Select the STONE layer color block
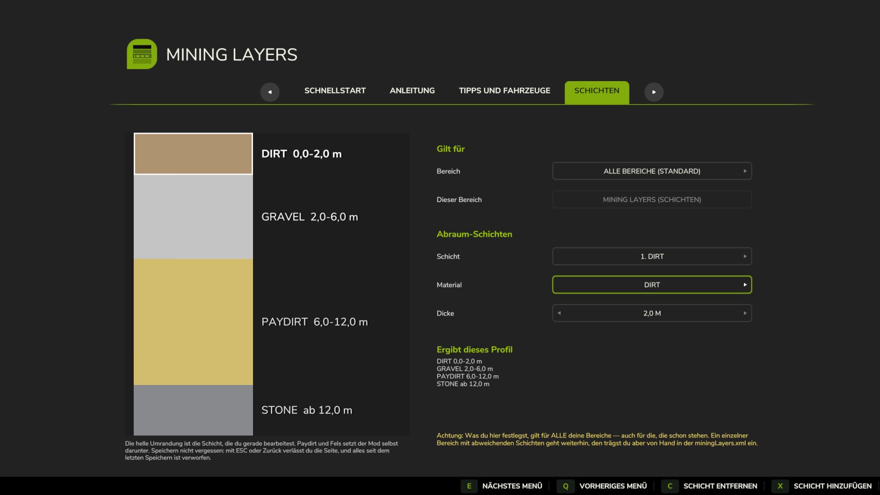This screenshot has width=880, height=495. click(193, 410)
